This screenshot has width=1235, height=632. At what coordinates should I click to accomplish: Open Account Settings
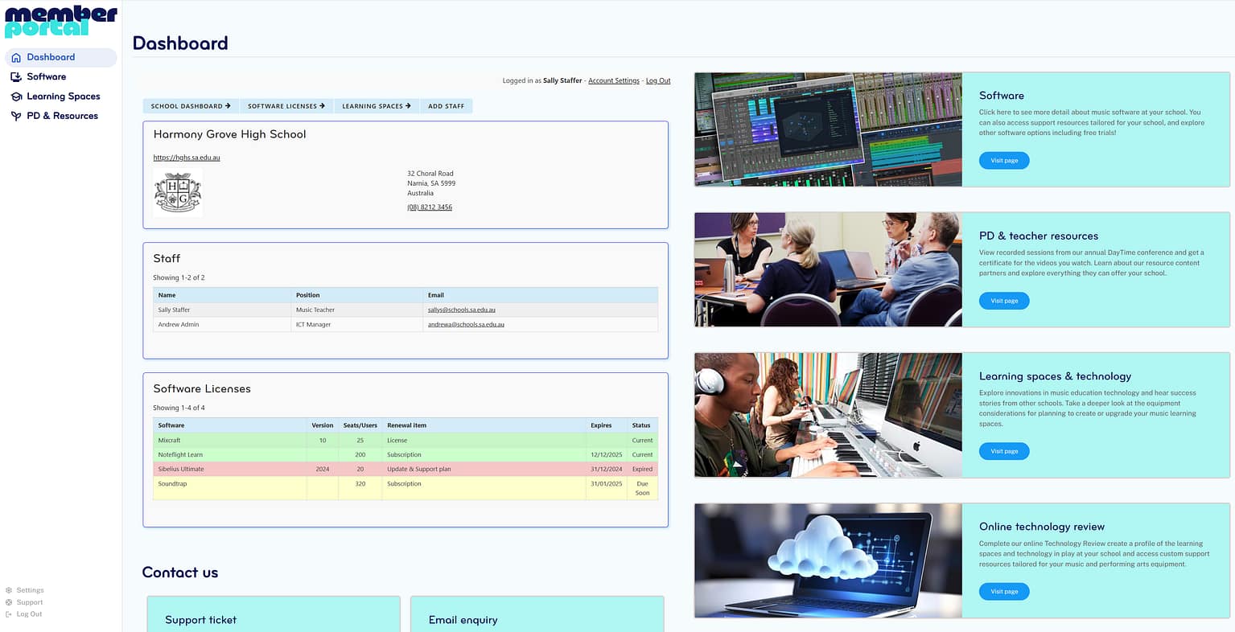pyautogui.click(x=613, y=80)
